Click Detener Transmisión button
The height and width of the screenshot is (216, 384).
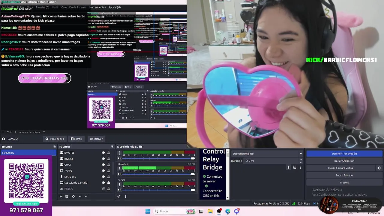click(344, 154)
